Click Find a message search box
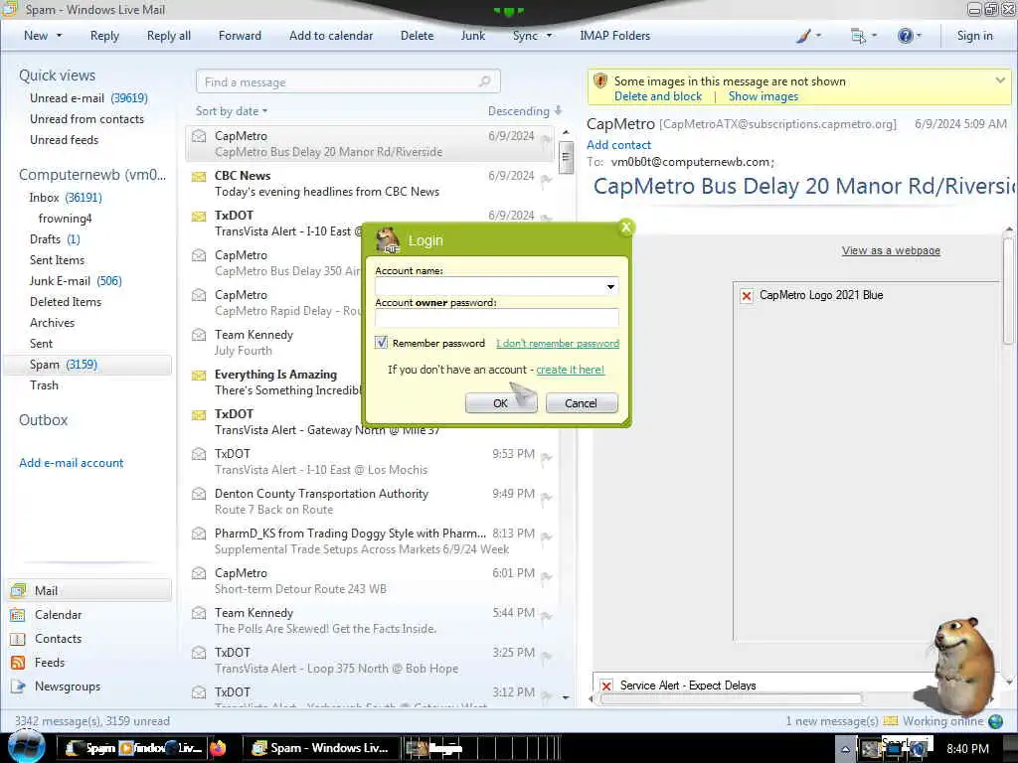This screenshot has width=1018, height=763. pos(348,81)
